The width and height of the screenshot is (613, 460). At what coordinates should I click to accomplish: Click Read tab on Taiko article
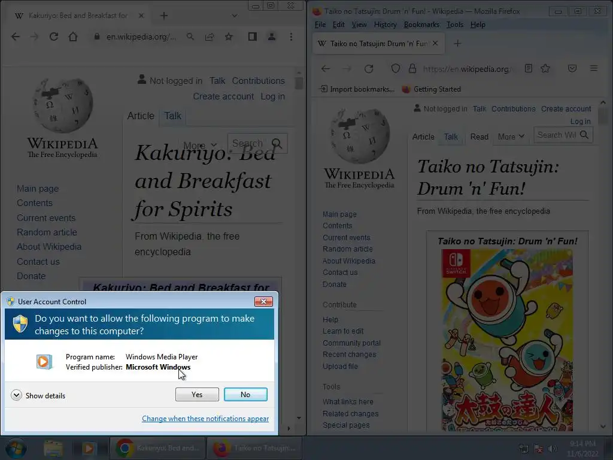point(480,137)
